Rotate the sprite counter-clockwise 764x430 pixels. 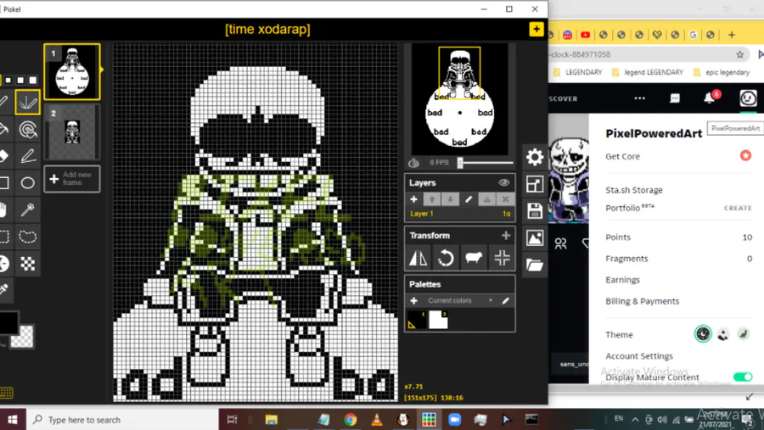pyautogui.click(x=446, y=258)
